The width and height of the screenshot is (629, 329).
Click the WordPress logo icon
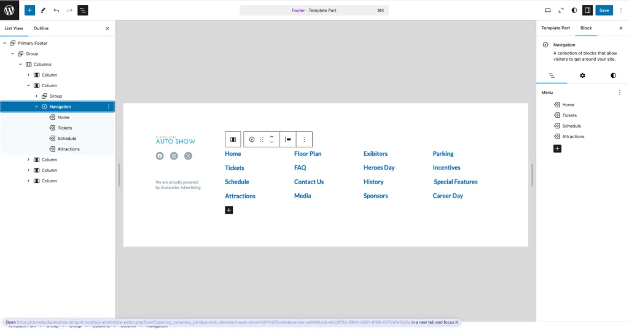point(9,10)
